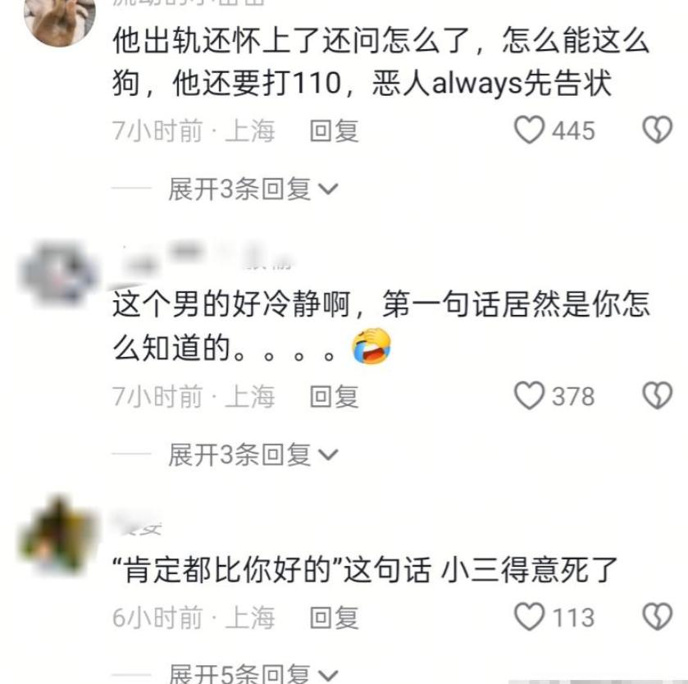688x684 pixels.
Task: Select the comment text 恶人always先告状
Action: [x=491, y=83]
